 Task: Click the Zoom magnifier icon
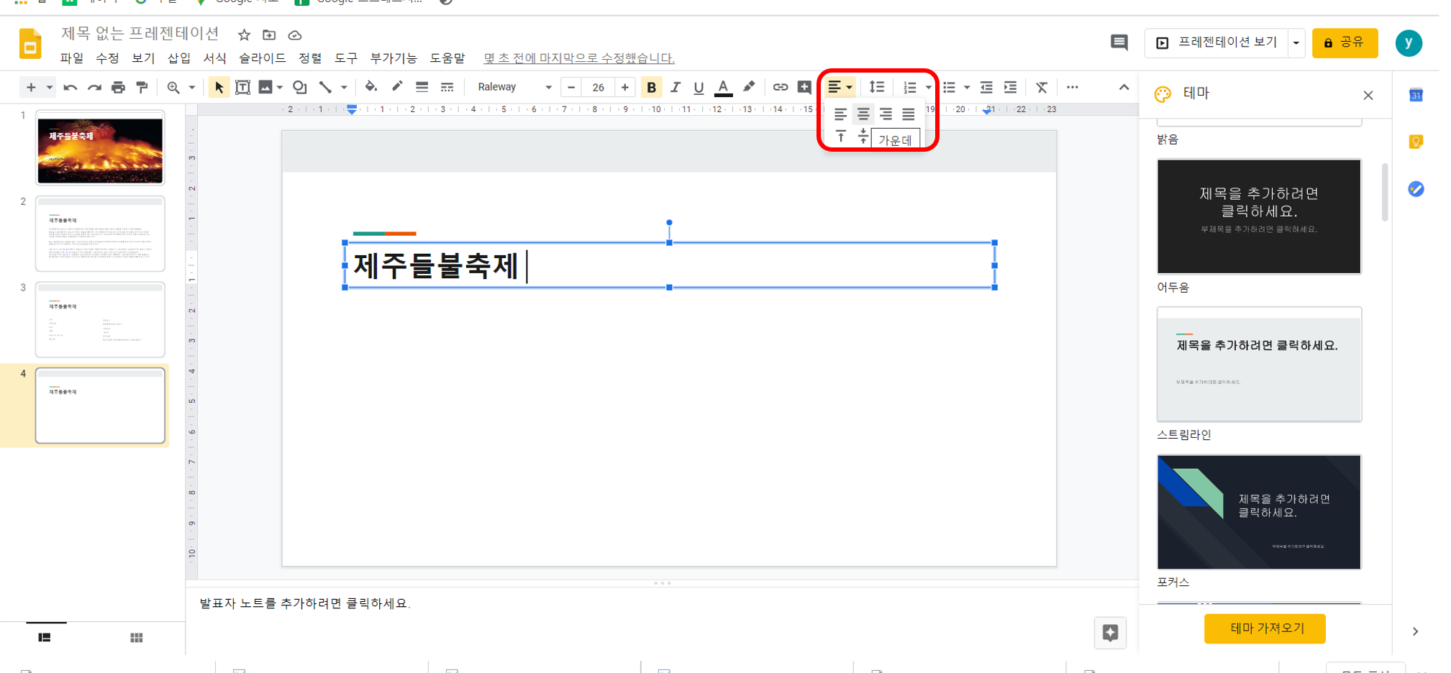point(173,87)
